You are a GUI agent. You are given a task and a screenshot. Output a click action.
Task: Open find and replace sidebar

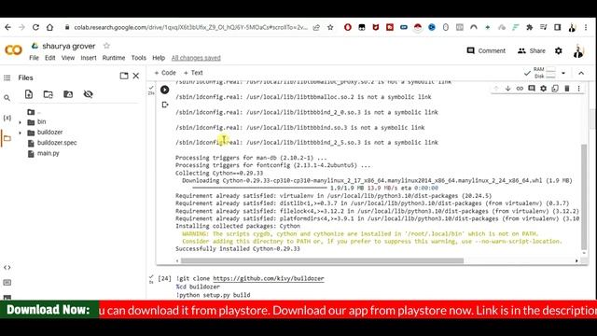tap(7, 98)
